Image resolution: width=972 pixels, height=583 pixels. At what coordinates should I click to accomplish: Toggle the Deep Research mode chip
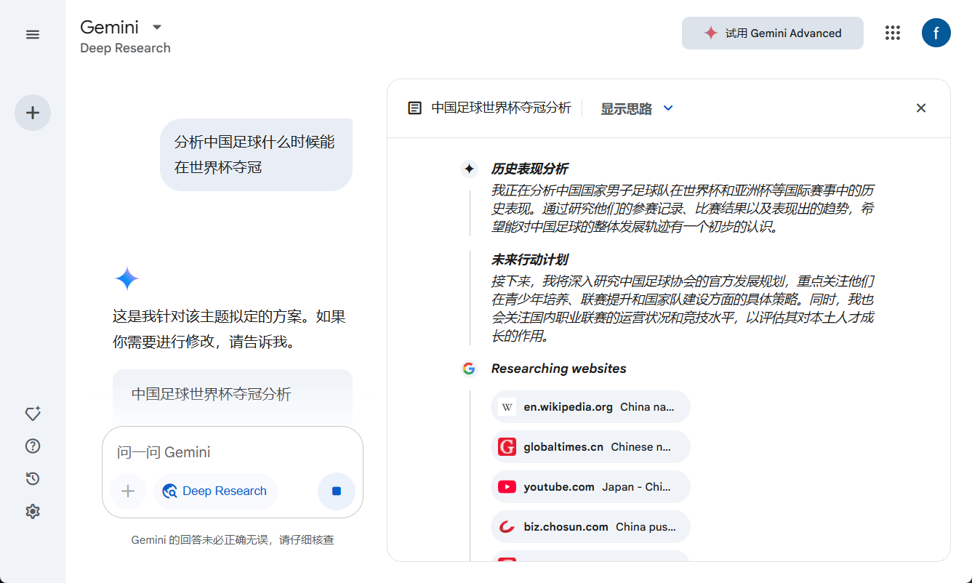point(215,491)
